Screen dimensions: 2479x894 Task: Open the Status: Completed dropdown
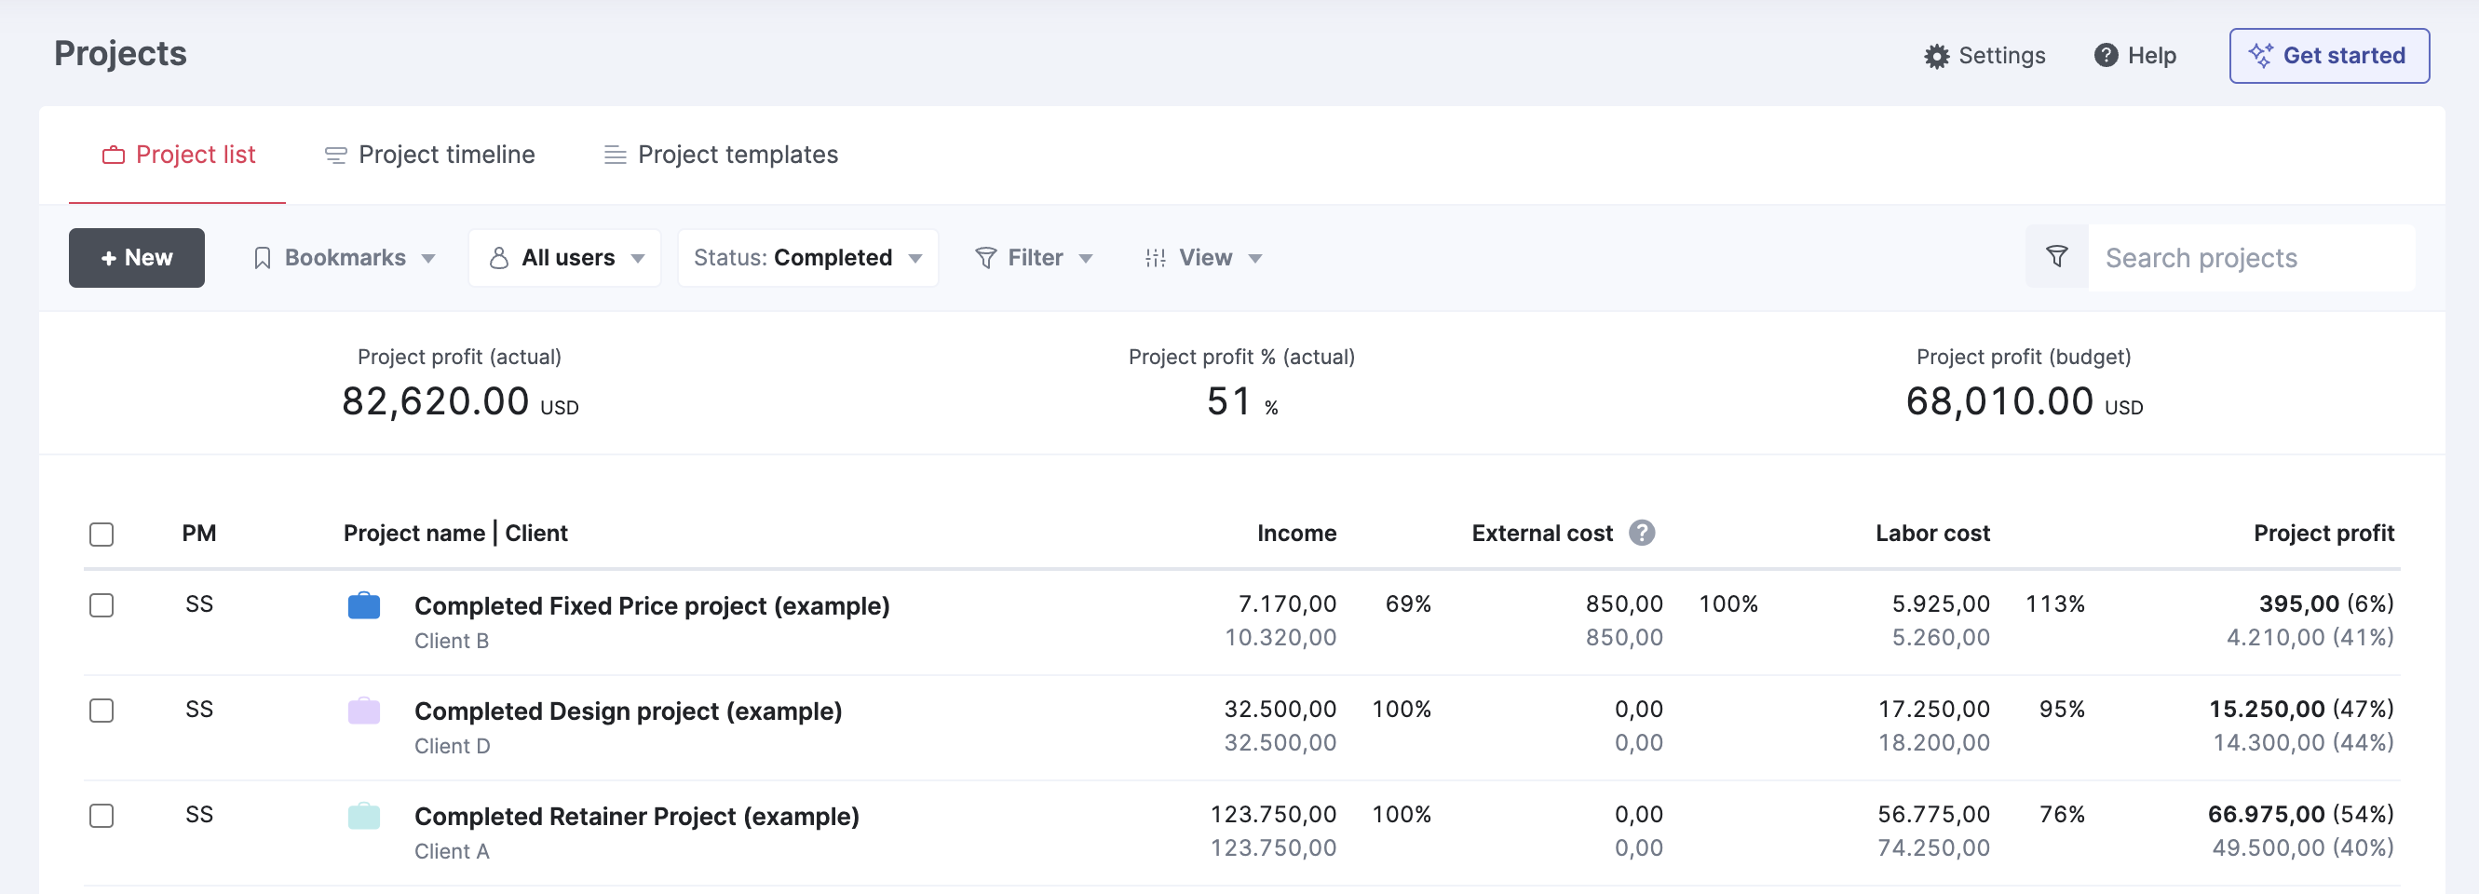(x=807, y=258)
